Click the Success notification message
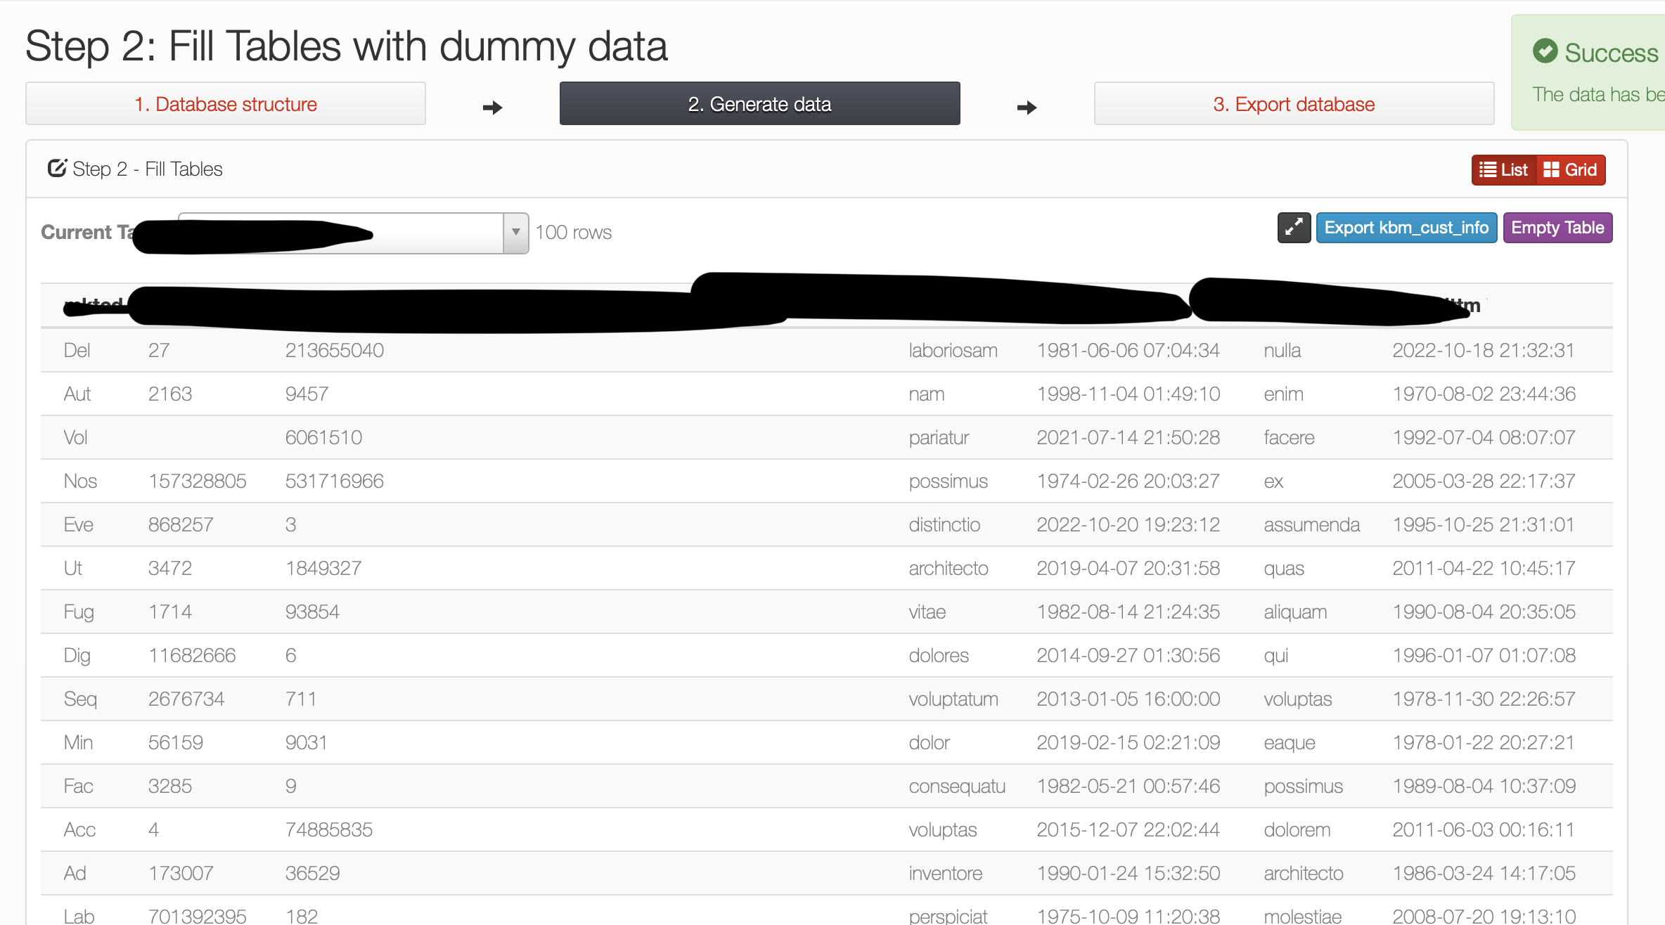Viewport: 1665px width, 925px height. coord(1597,94)
